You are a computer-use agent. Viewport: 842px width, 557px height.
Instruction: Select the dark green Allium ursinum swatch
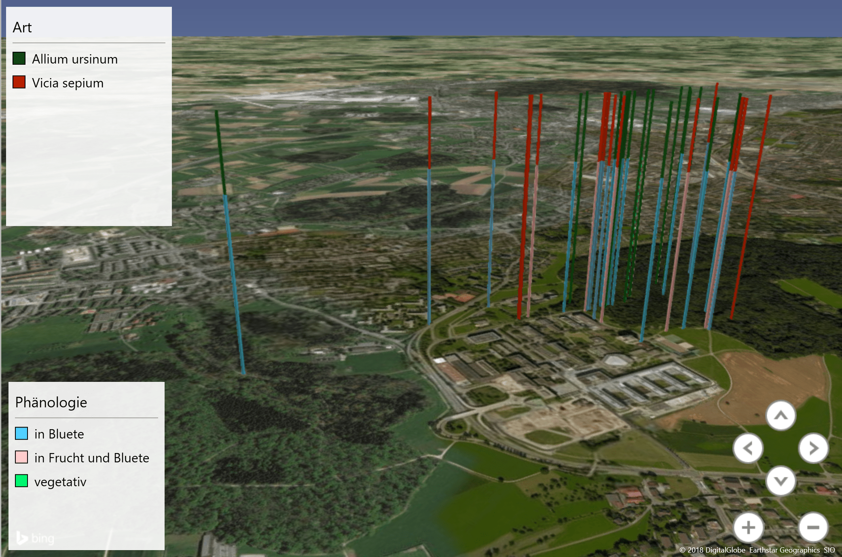[19, 59]
